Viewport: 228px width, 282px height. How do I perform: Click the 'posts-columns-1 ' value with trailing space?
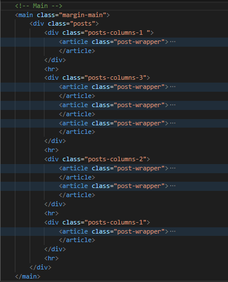(117, 32)
